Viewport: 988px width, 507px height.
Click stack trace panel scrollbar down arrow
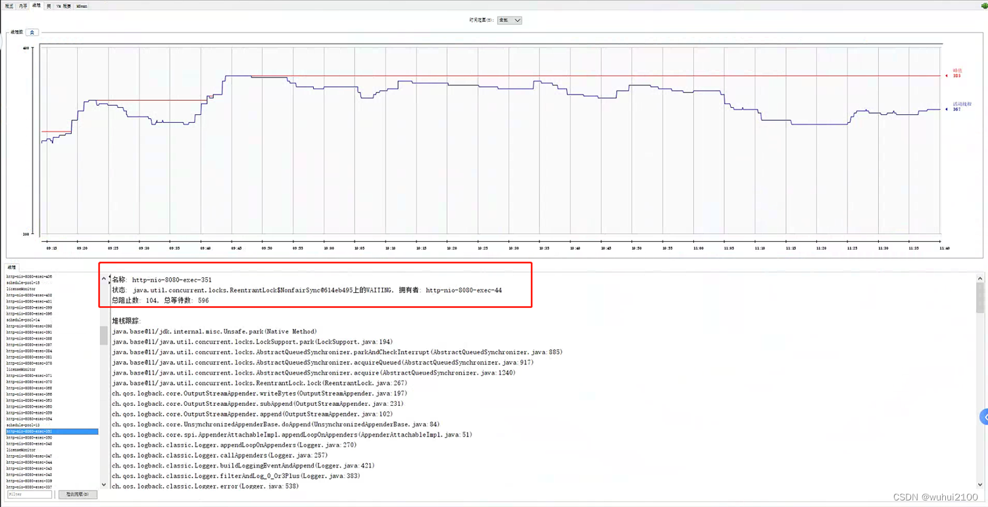click(980, 485)
